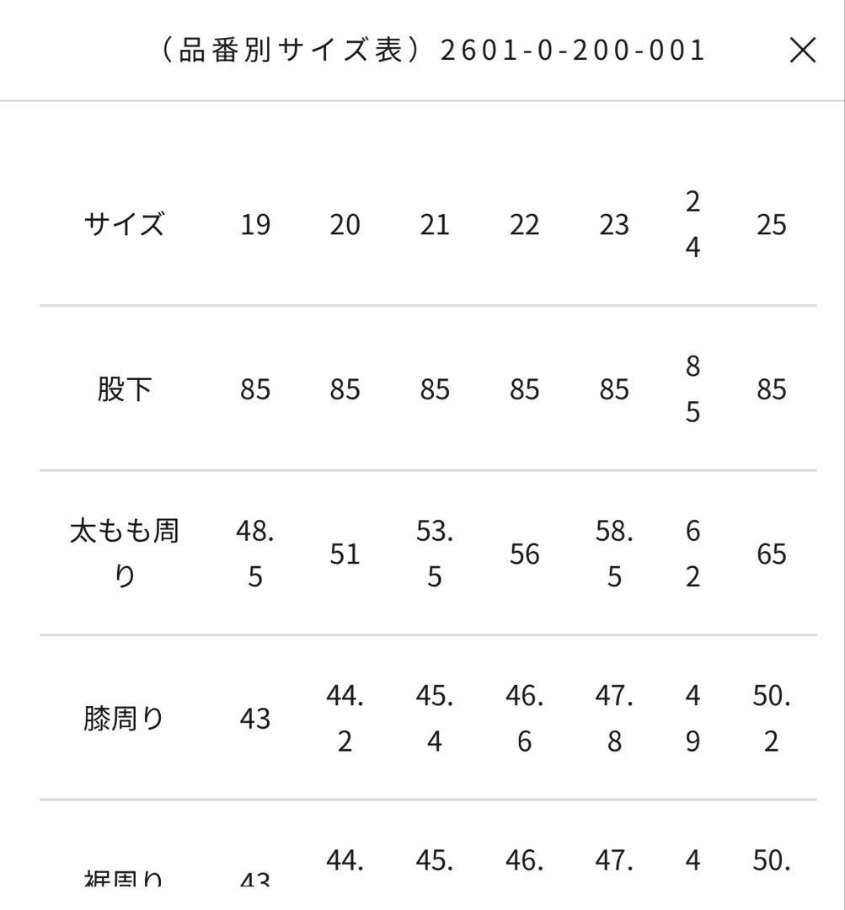Click size 20 column header
845x910 pixels.
tap(345, 225)
